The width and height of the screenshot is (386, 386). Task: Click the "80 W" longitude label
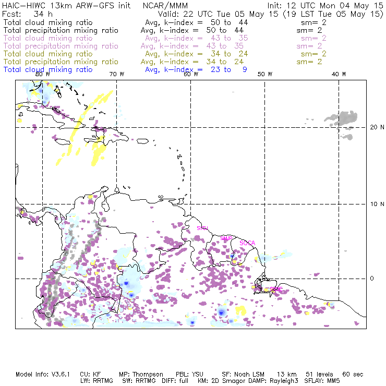[43, 74]
